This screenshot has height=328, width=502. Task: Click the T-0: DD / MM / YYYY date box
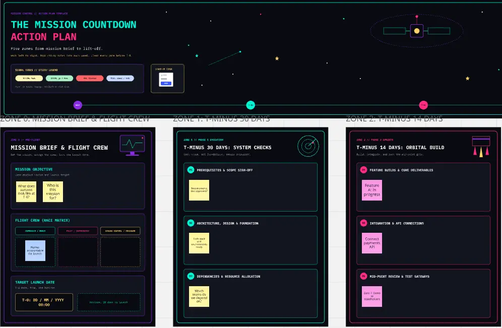[44, 302]
